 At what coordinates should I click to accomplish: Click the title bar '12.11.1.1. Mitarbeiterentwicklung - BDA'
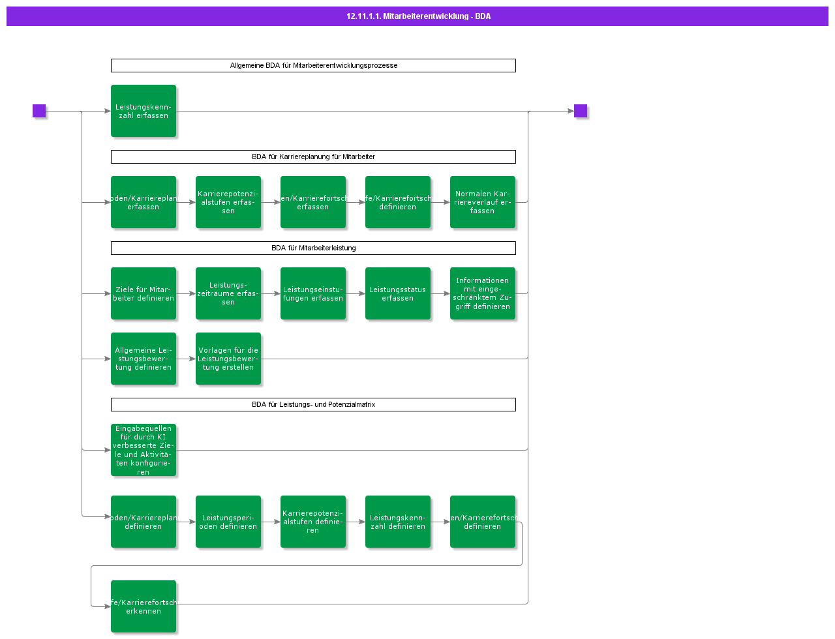[417, 16]
